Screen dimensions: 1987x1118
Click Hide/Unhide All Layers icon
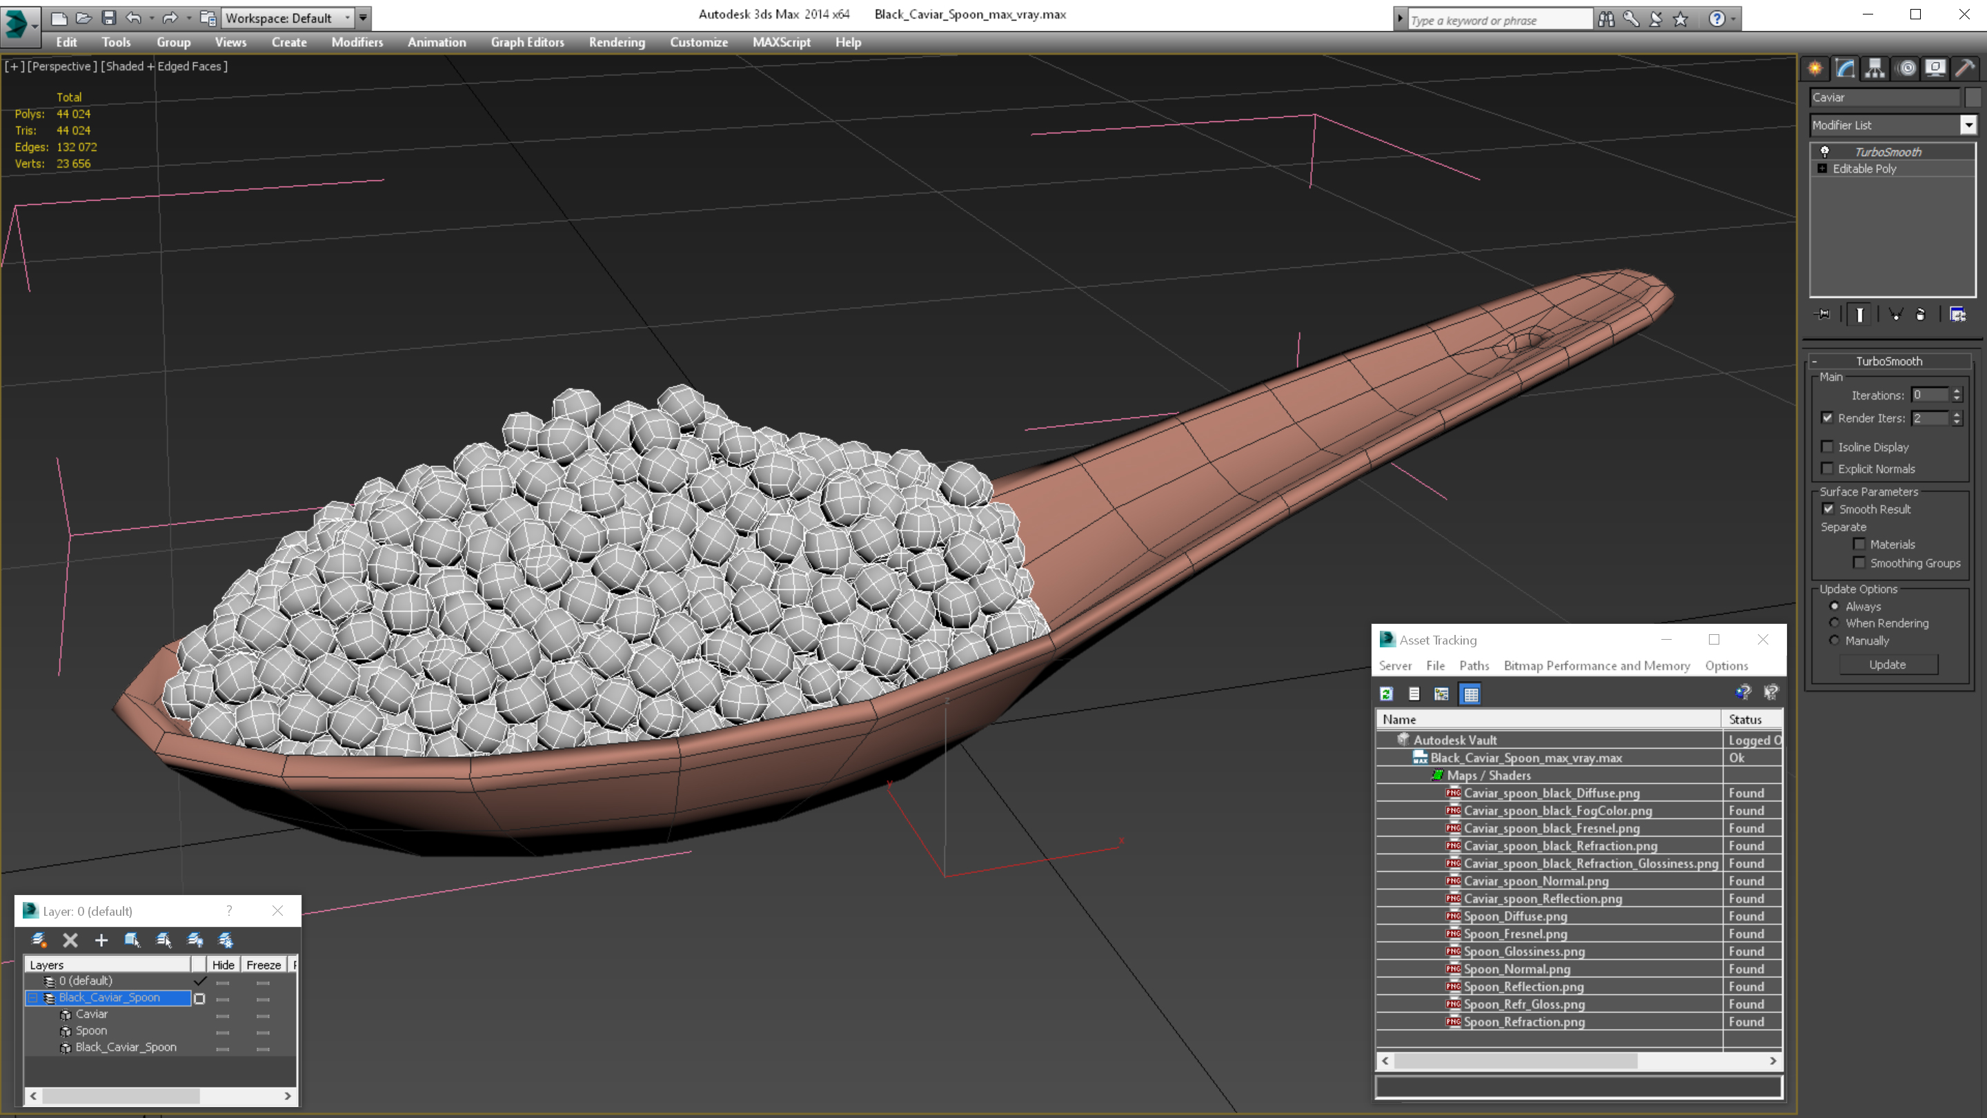point(195,940)
